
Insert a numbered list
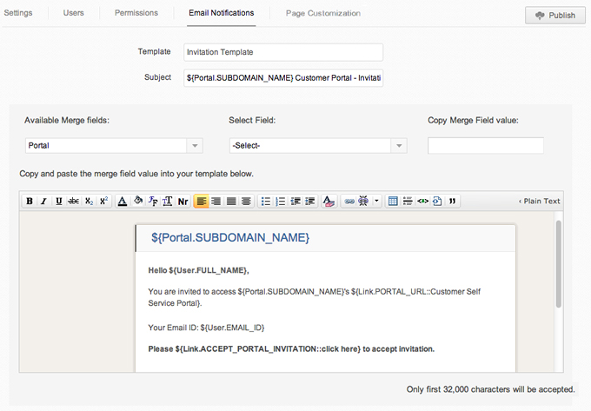coord(281,201)
